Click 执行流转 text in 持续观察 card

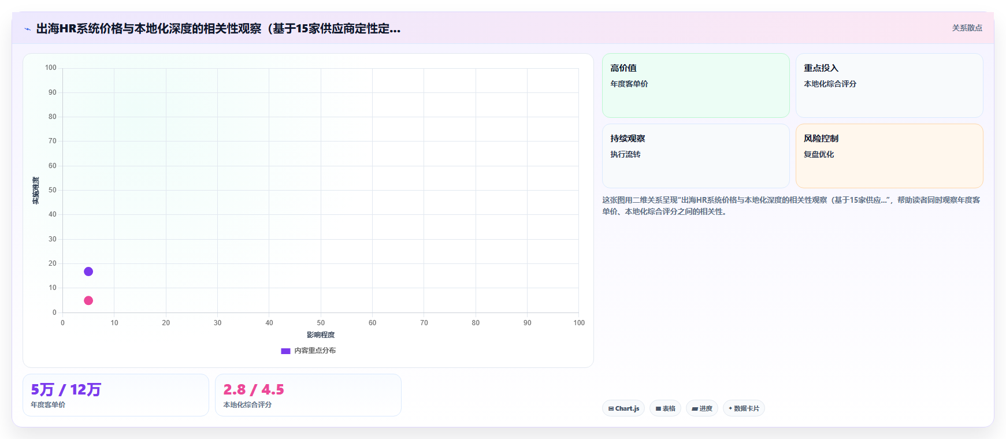(x=625, y=154)
